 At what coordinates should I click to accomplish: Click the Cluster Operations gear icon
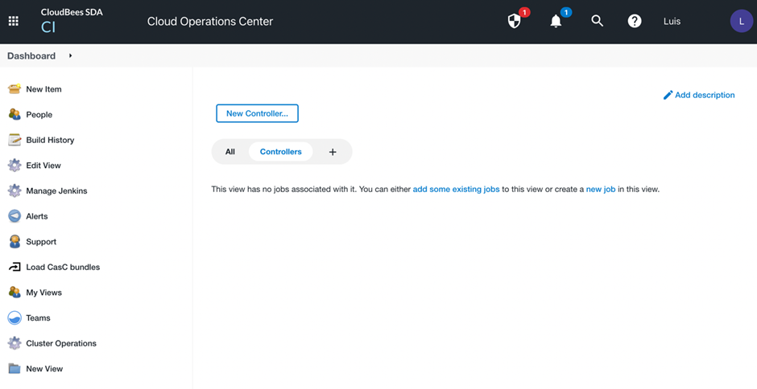click(x=14, y=343)
